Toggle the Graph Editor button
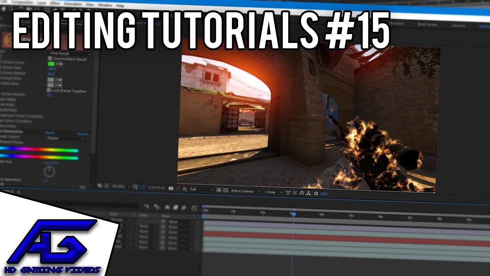The width and height of the screenshot is (490, 276). click(x=194, y=208)
